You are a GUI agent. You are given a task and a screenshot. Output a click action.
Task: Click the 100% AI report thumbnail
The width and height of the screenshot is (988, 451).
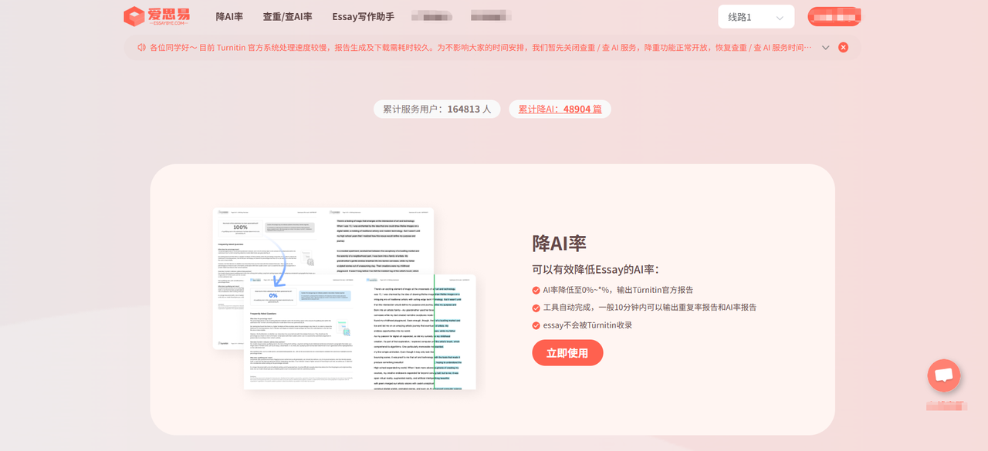click(323, 241)
